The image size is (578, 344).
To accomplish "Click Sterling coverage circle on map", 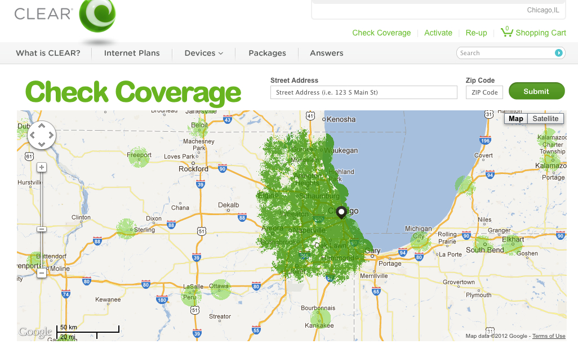I will tap(126, 229).
